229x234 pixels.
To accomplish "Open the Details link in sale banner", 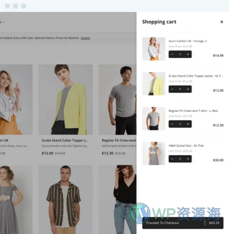I will click(x=85, y=38).
